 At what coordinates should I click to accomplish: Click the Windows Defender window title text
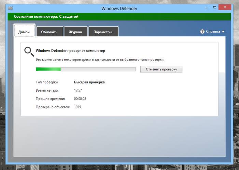[119, 8]
